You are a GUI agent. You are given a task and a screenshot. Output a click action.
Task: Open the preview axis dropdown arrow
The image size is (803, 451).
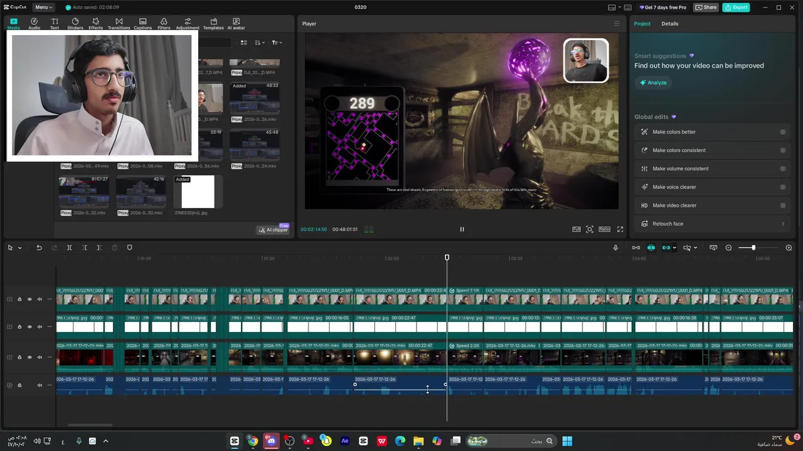[x=695, y=248]
